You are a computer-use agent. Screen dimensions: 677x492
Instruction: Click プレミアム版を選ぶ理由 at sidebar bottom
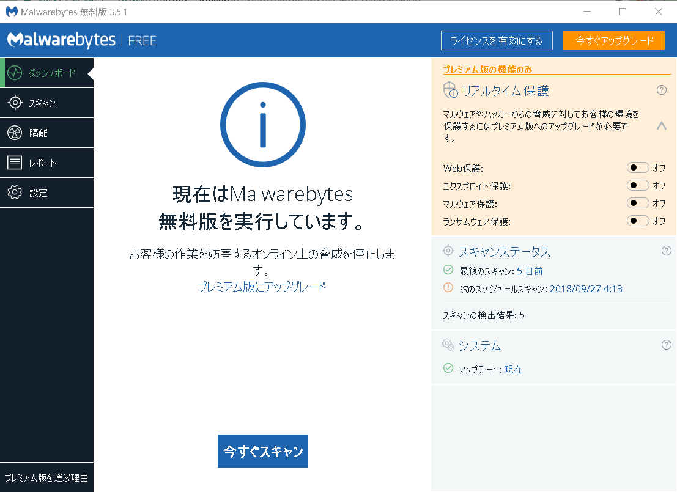46,478
